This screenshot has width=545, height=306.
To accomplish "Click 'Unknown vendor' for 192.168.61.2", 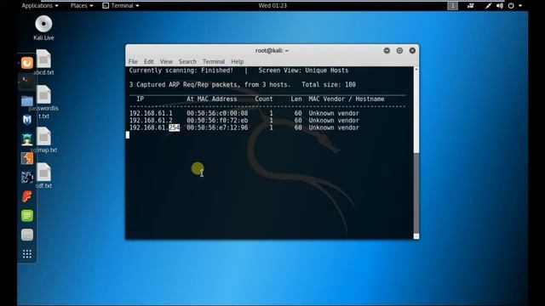I will coord(334,121).
